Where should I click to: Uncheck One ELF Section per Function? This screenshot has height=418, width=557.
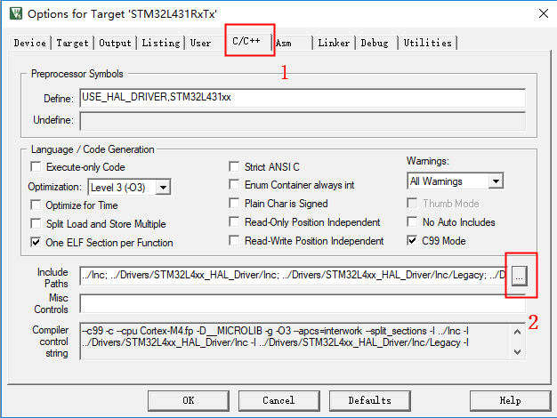point(36,243)
